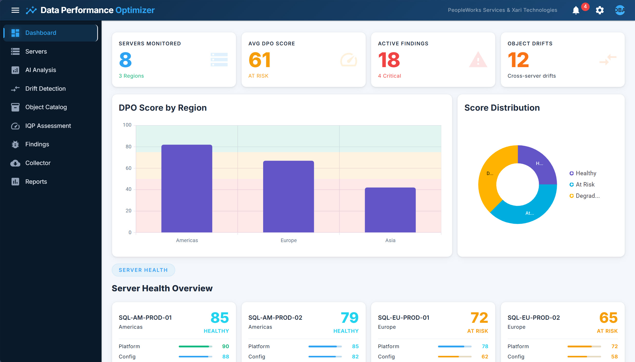Open the DBA profile avatar menu
Image resolution: width=635 pixels, height=362 pixels.
click(x=620, y=10)
